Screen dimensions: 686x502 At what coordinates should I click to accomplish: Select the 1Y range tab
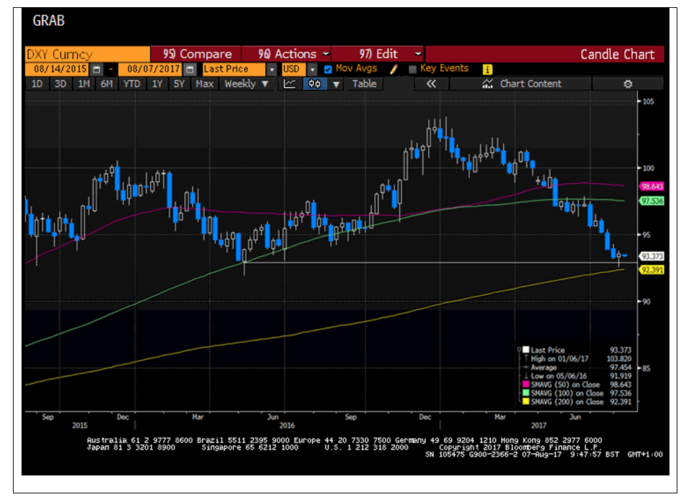pos(157,84)
